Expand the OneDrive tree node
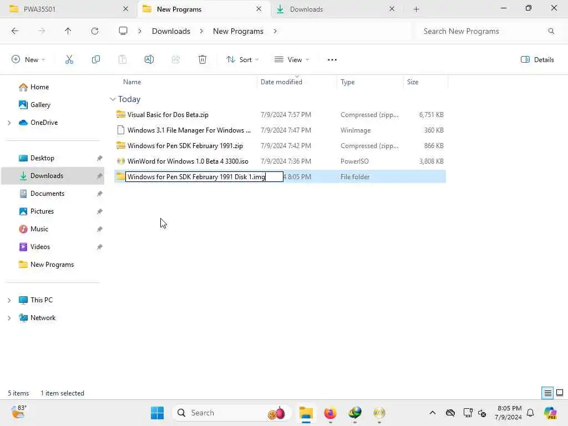This screenshot has width=568, height=426. click(x=9, y=123)
